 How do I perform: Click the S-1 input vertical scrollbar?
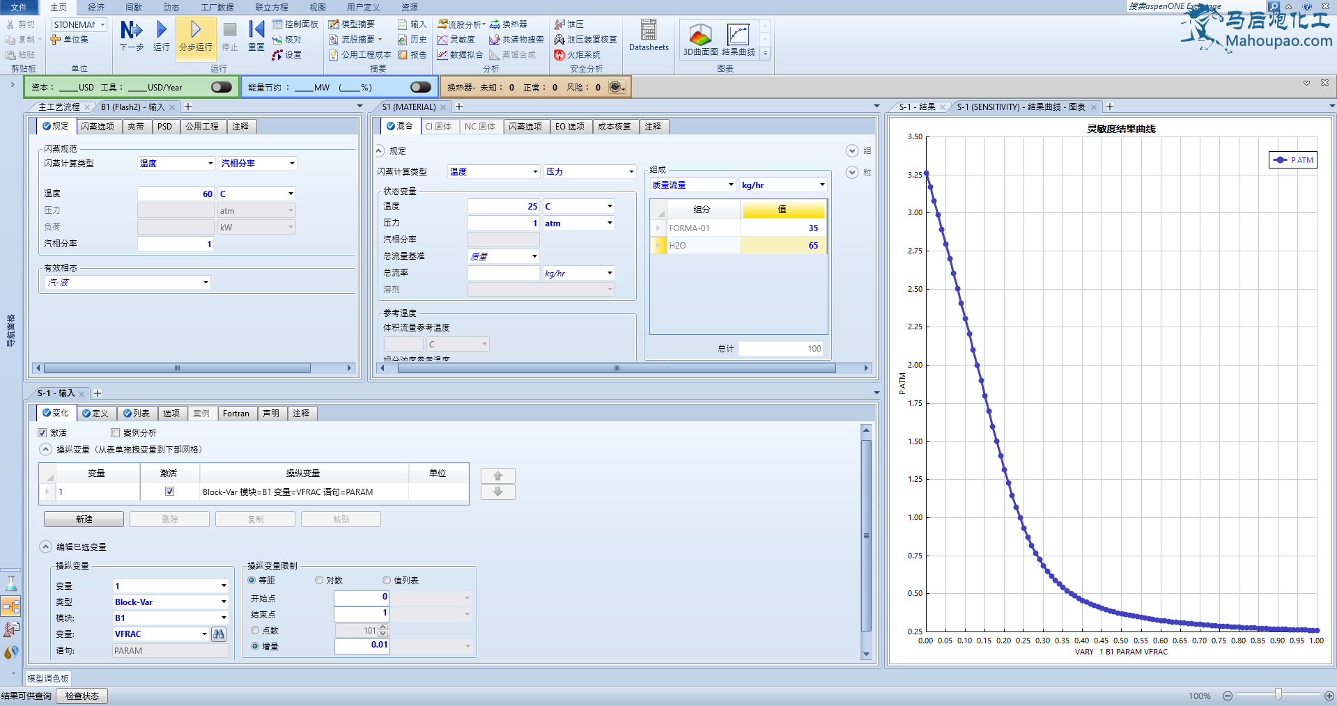866,535
